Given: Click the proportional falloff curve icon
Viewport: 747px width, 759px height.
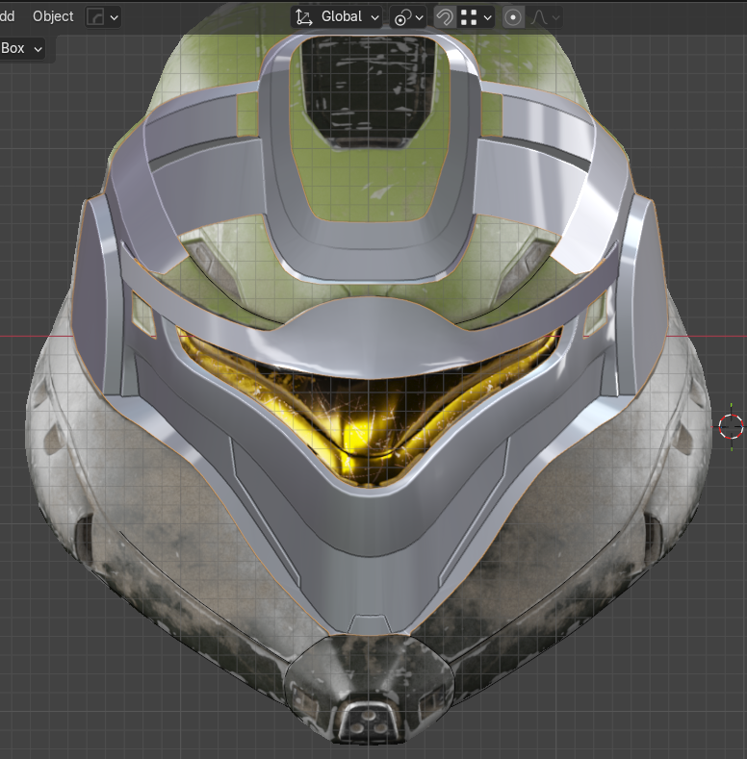Looking at the screenshot, I should coord(539,17).
